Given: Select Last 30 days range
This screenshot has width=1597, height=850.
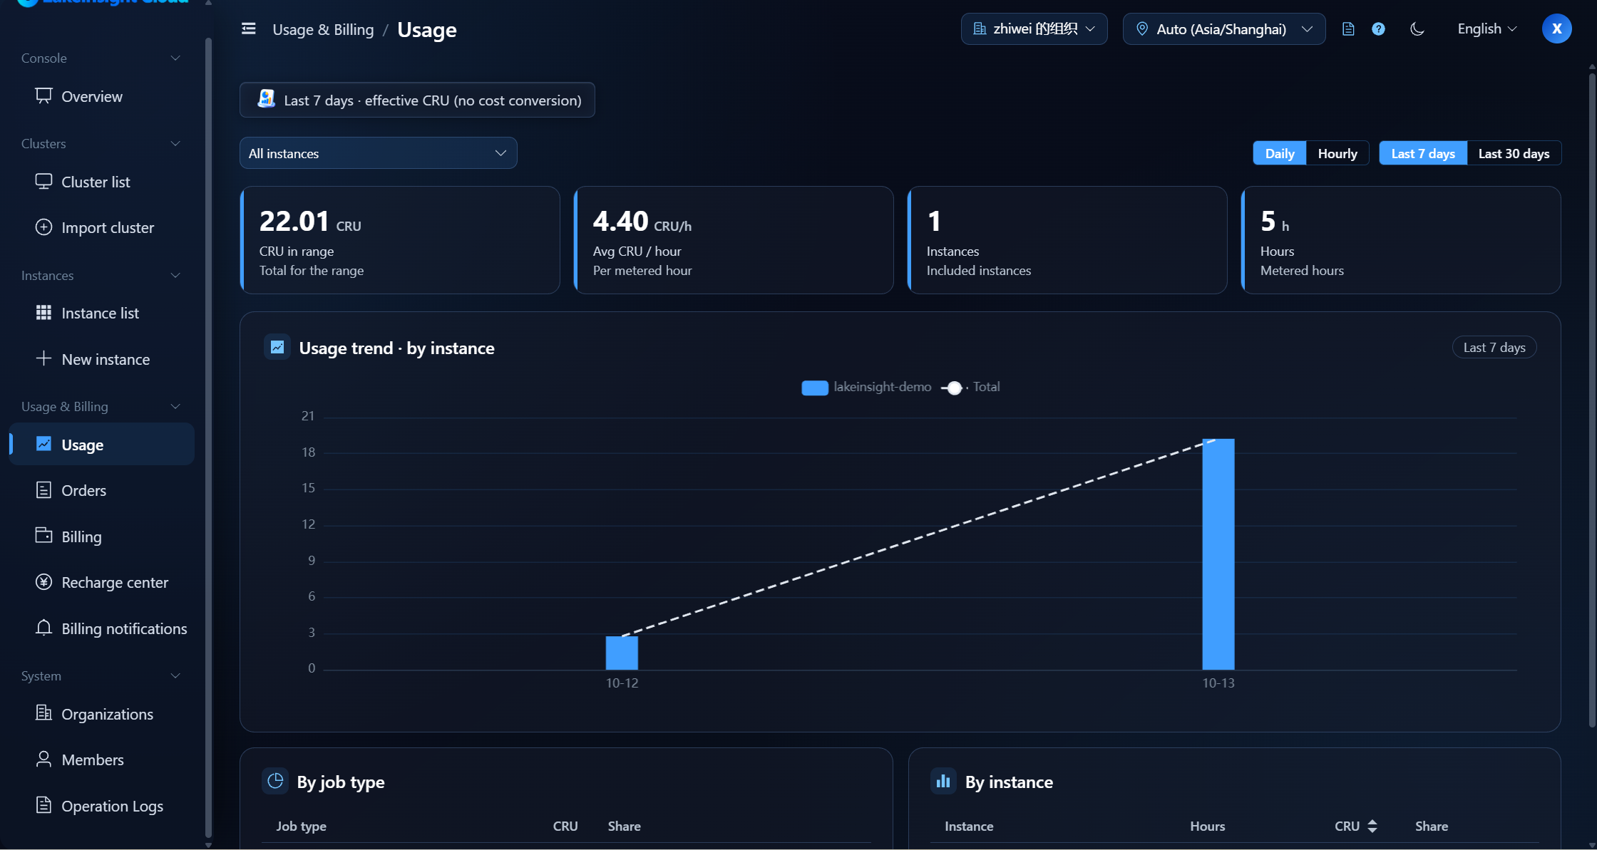Looking at the screenshot, I should click(x=1514, y=153).
